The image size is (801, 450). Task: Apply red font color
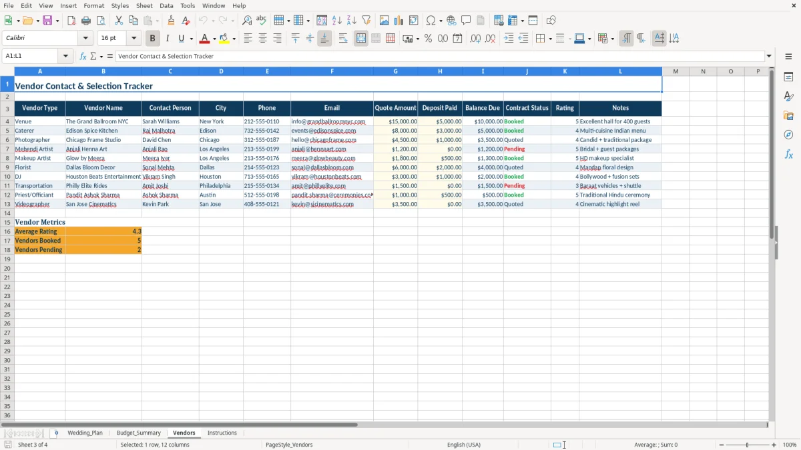point(205,39)
